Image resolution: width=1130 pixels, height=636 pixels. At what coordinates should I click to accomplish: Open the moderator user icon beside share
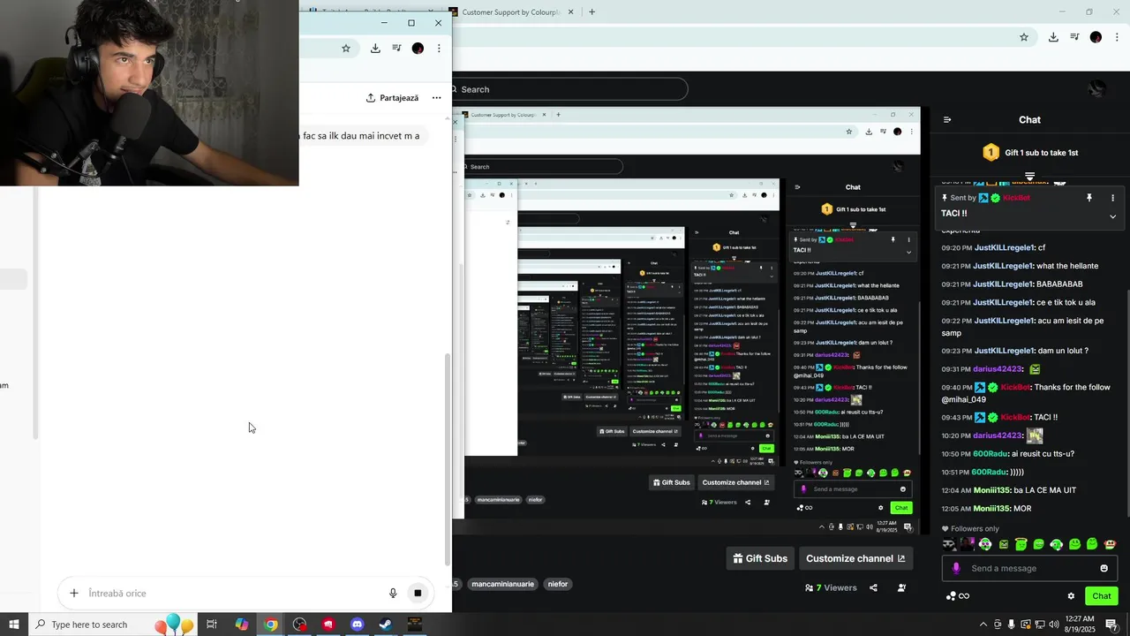901,587
